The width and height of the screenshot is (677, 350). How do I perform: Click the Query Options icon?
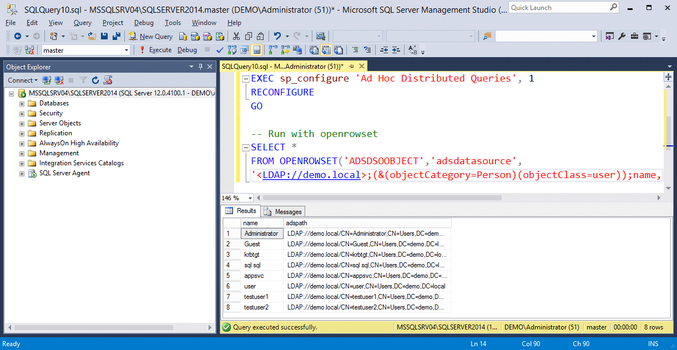coord(244,50)
